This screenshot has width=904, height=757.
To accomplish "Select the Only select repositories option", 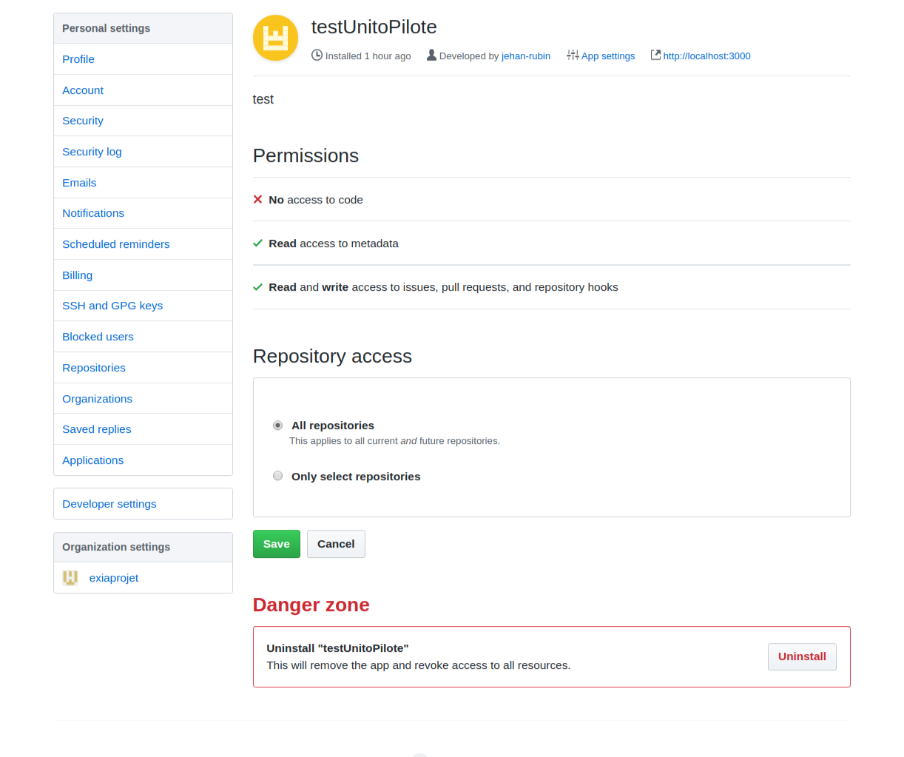I will point(277,476).
